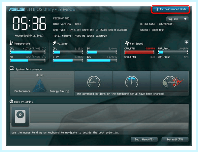Click the Performance triangle diagram
Image resolution: width=198 pixels, height=152 pixels.
pyautogui.click(x=40, y=86)
